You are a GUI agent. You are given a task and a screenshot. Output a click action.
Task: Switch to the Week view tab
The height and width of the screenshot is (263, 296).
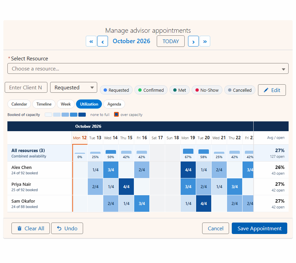point(66,104)
